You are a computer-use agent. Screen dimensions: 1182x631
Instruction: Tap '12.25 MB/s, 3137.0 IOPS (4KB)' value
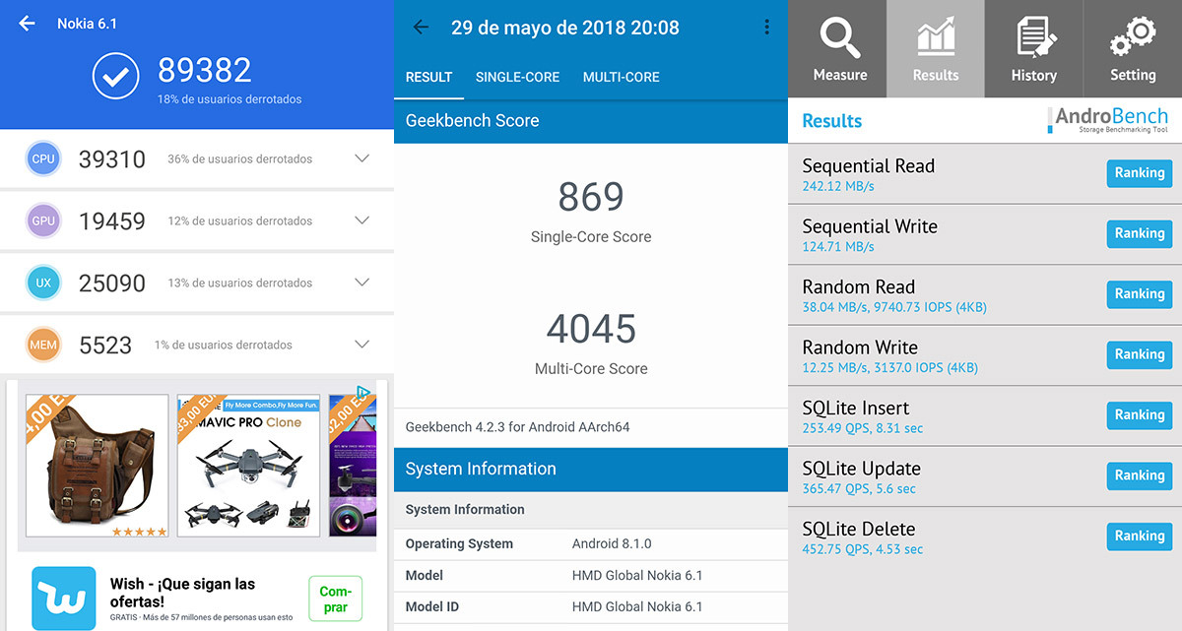890,368
